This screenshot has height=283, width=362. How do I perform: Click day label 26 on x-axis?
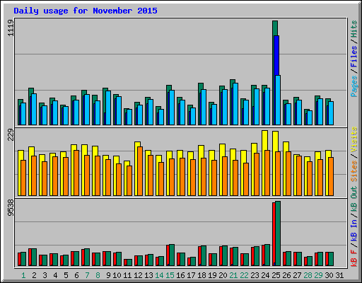pos(286,275)
